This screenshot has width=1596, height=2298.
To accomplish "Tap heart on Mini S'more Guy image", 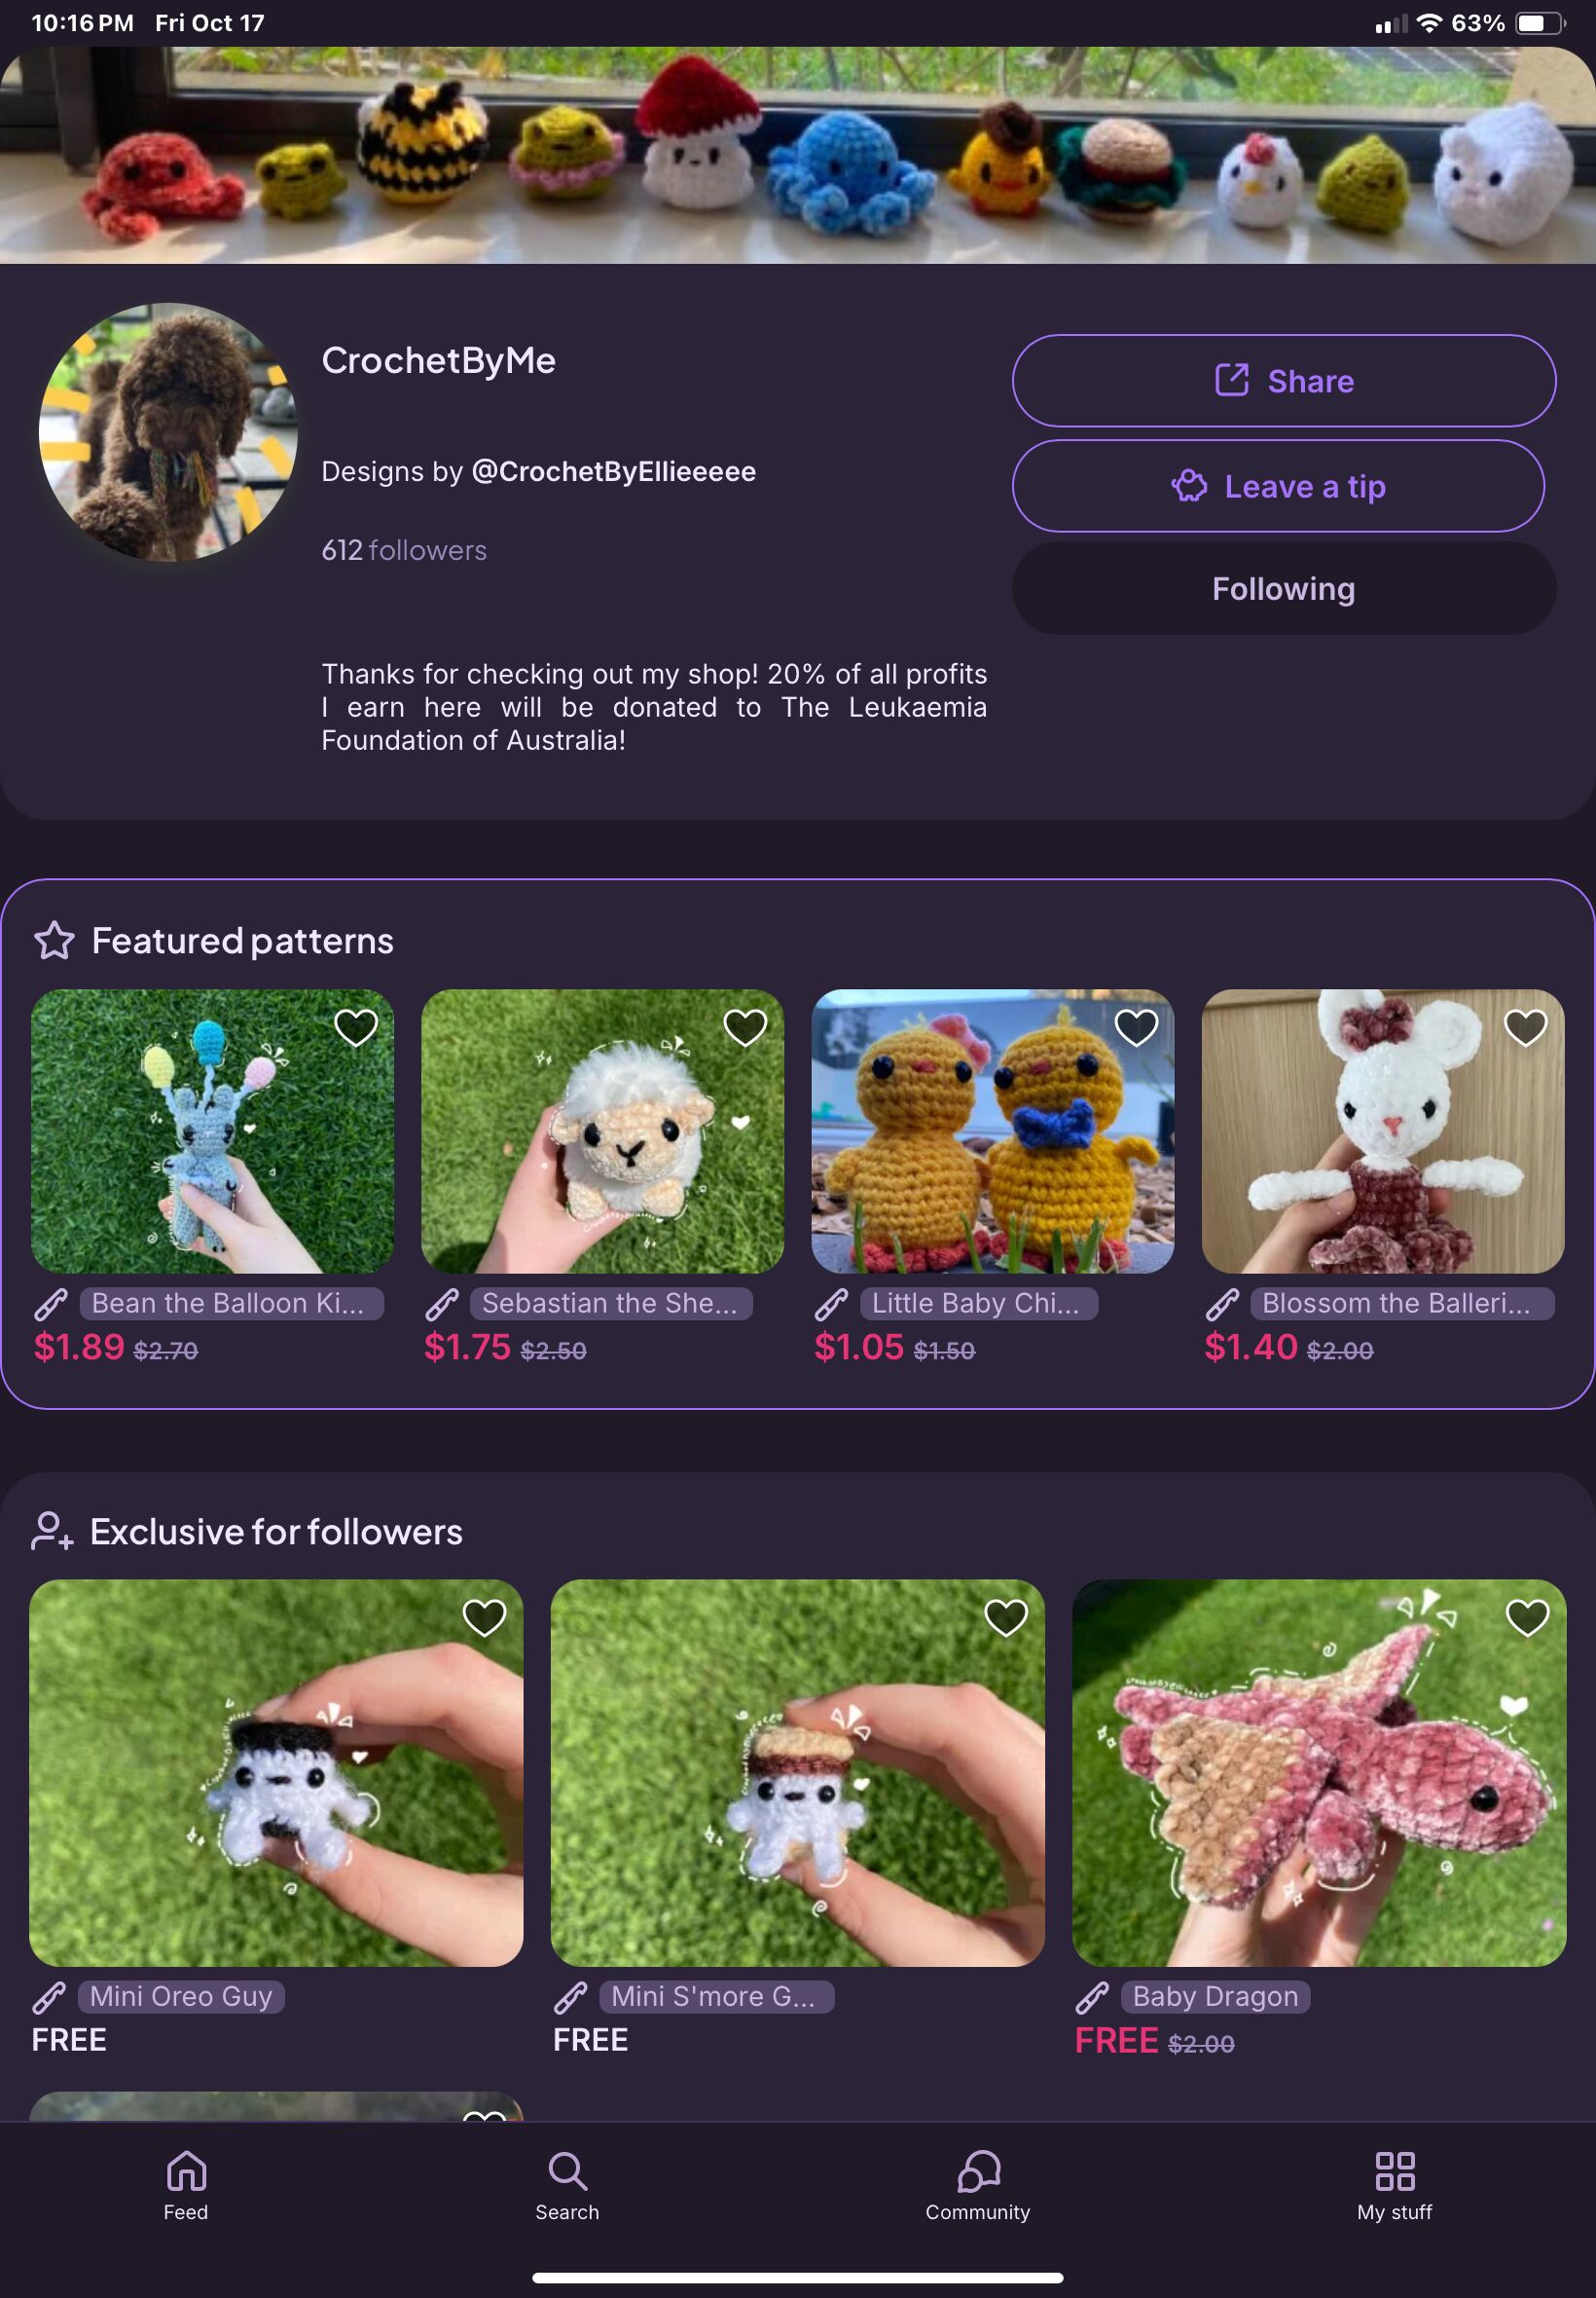I will tap(1006, 1617).
